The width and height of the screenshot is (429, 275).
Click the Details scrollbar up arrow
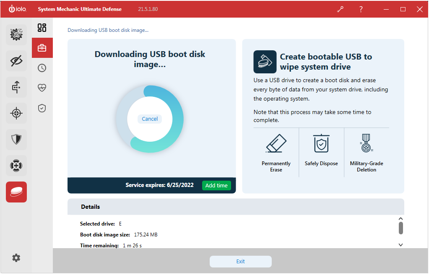400,219
